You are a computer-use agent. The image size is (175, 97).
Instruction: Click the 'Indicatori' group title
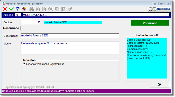tap(29, 60)
